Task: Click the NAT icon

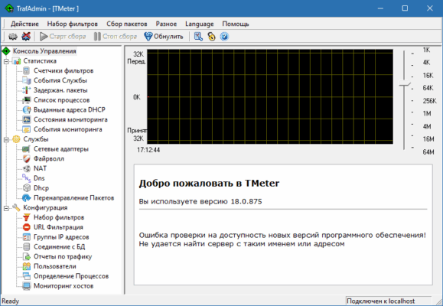Action: click(27, 168)
